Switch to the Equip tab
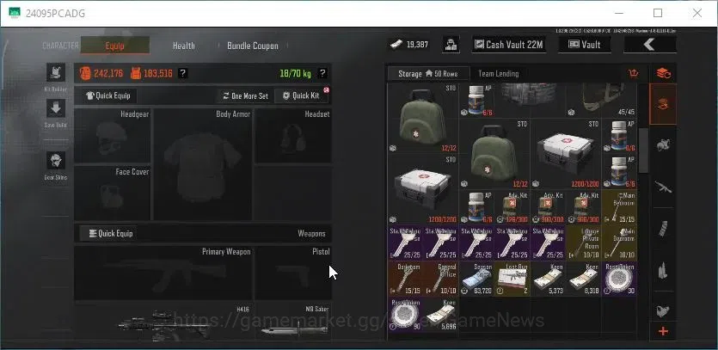 click(115, 46)
